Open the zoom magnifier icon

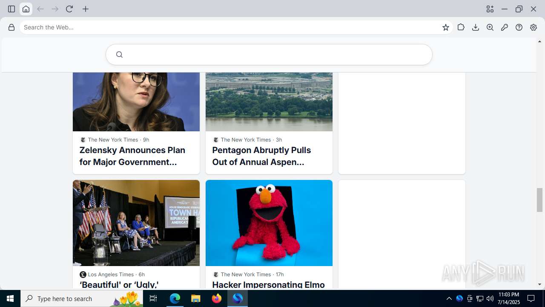(490, 27)
